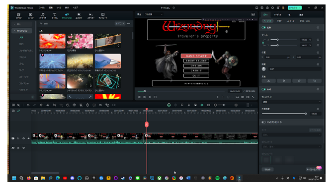Mute the video track speaker icon
This screenshot has width=333, height=187.
click(x=23, y=138)
